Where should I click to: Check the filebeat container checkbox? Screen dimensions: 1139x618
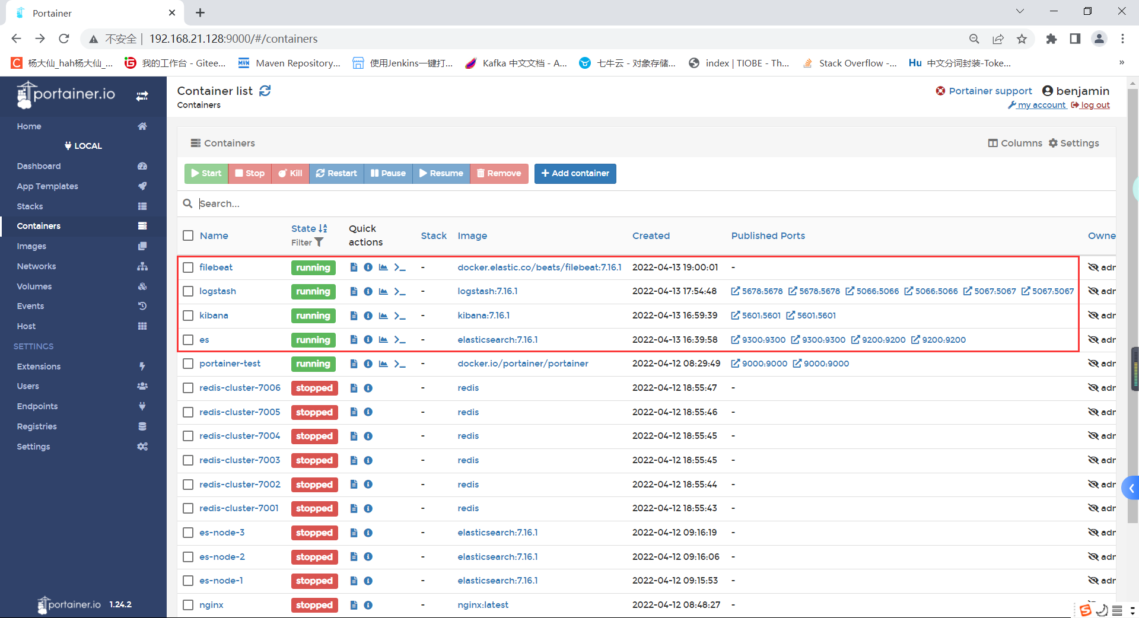click(x=188, y=267)
